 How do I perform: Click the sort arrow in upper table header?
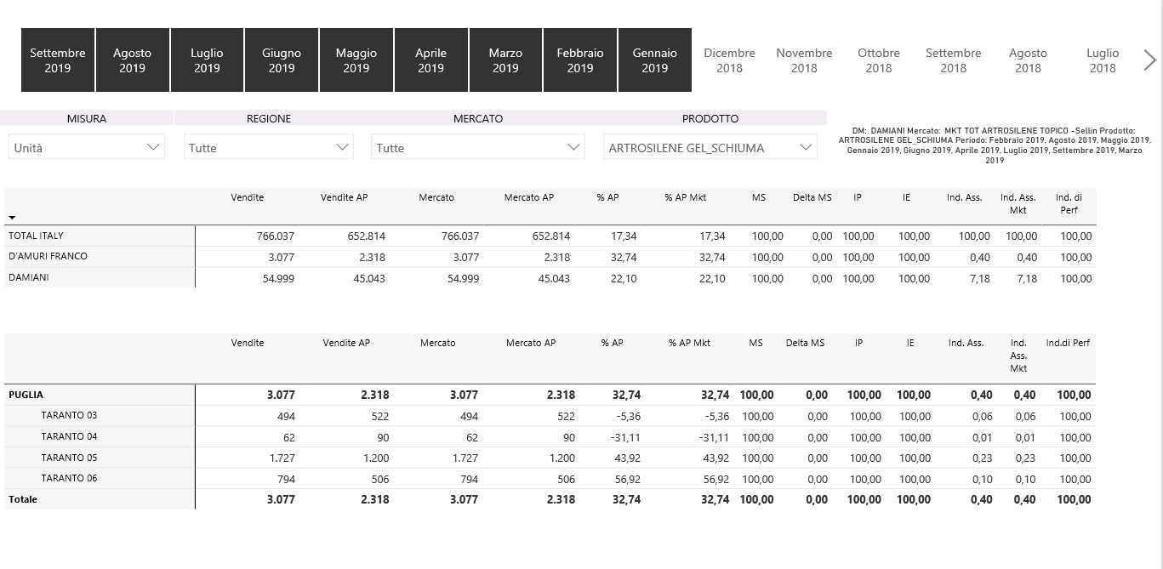tap(13, 218)
